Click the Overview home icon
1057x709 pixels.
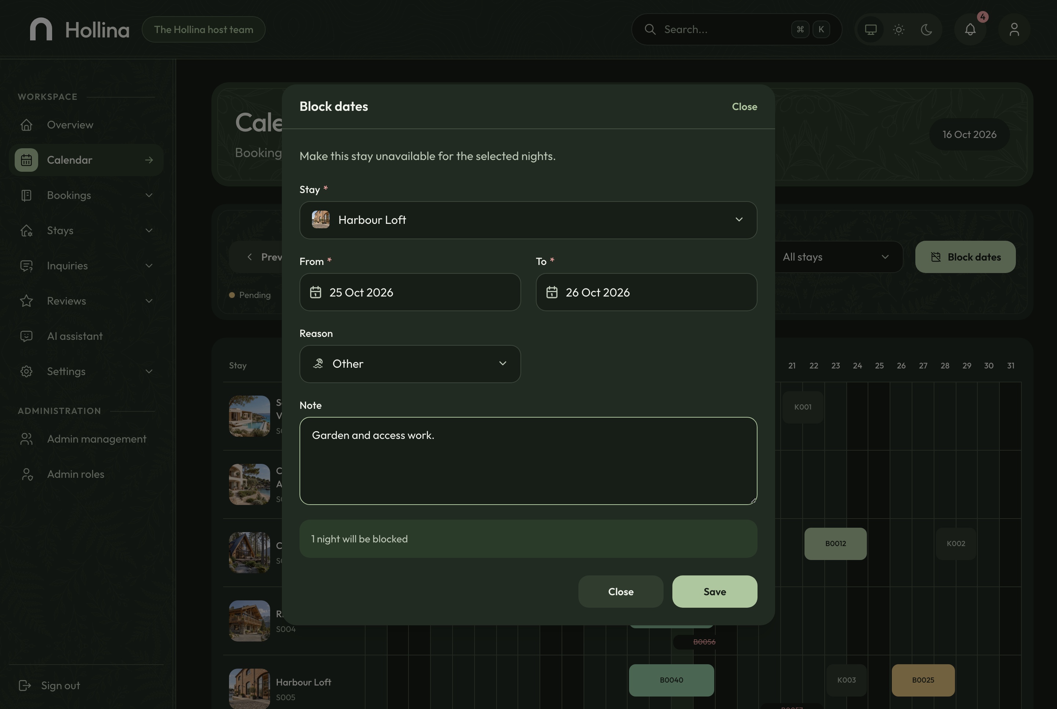[26, 125]
